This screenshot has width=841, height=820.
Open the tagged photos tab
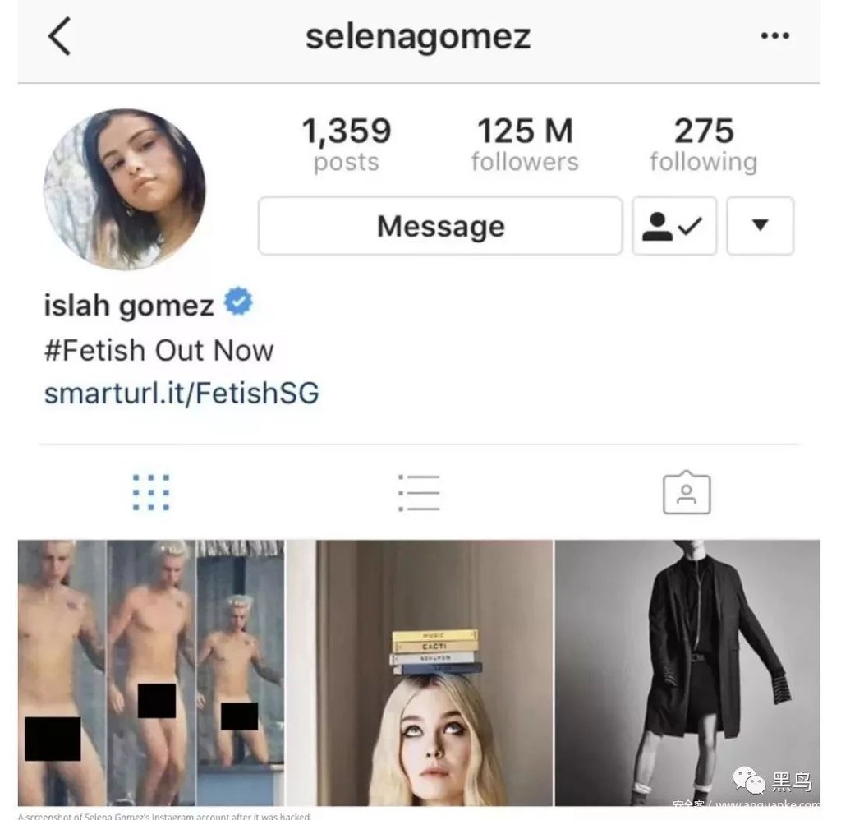tap(687, 493)
